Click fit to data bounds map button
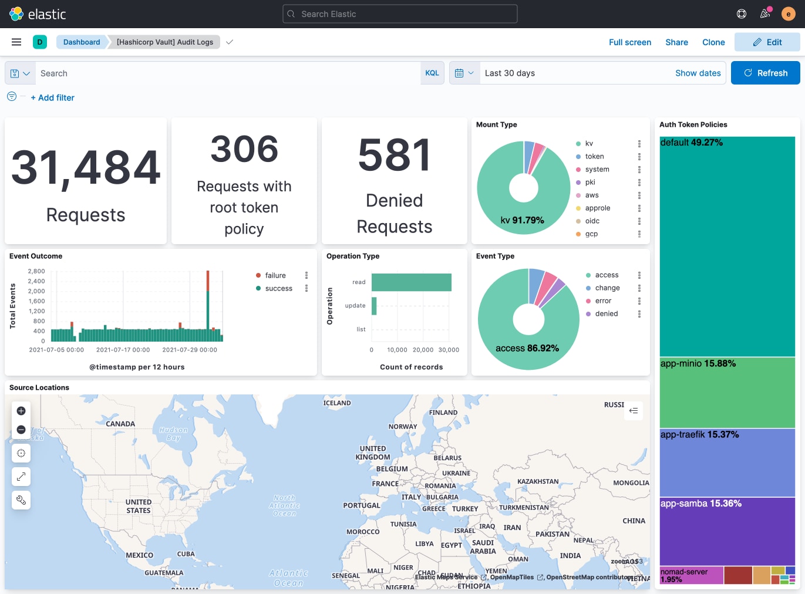805x594 pixels. (21, 453)
